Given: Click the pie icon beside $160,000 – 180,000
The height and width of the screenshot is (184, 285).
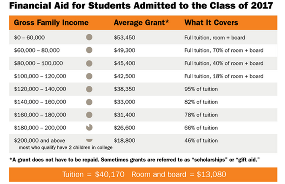Looking at the screenshot, I should [x=89, y=115].
